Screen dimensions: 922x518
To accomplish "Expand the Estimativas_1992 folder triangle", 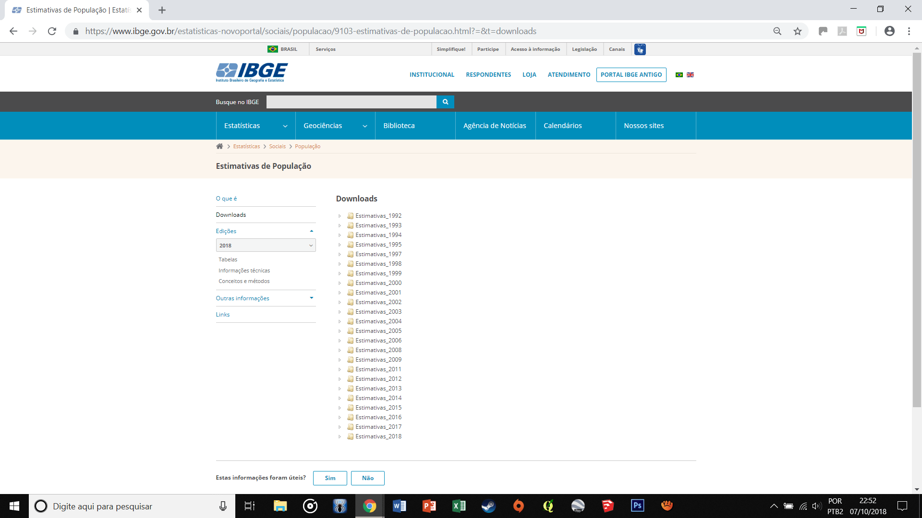I will [340, 216].
